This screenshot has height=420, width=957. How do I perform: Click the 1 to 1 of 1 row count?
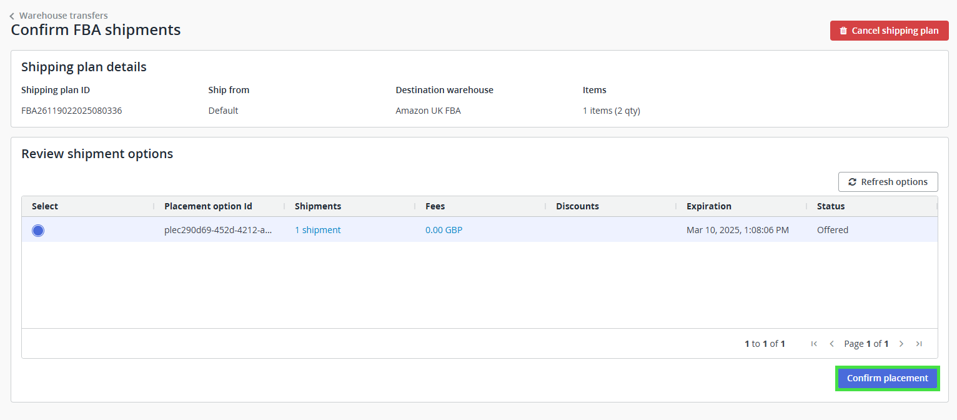(x=765, y=344)
